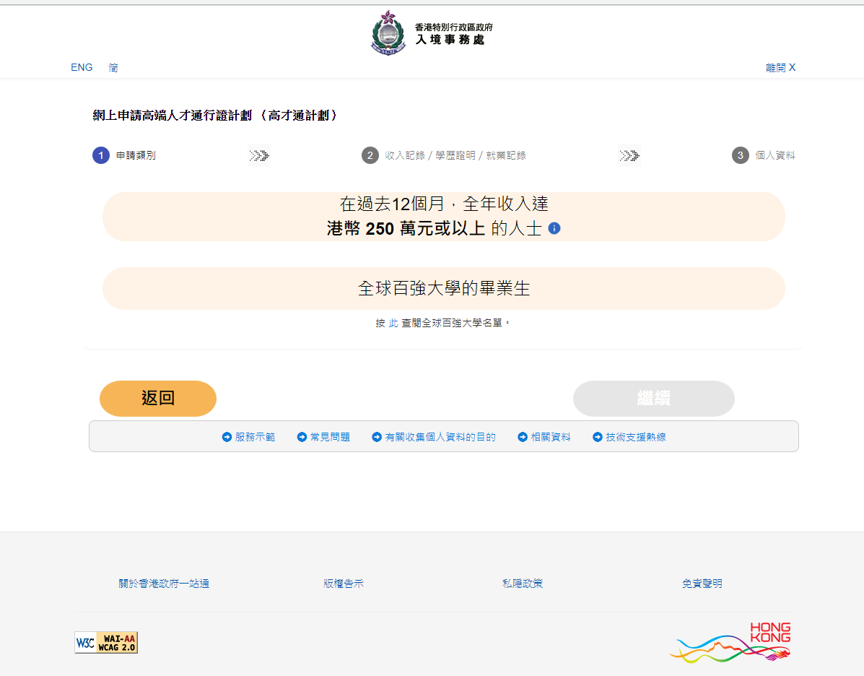Click 離開 X to exit the application
The image size is (864, 676).
tap(780, 68)
